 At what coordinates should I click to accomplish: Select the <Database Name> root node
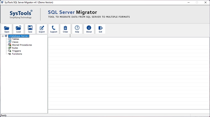[19, 36]
